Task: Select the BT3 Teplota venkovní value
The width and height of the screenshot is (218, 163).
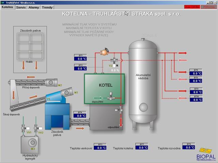Action: coord(101,148)
